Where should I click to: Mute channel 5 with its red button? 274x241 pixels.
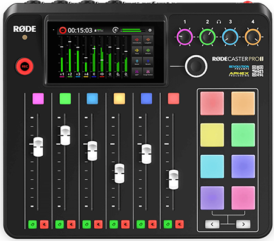tap(152, 225)
